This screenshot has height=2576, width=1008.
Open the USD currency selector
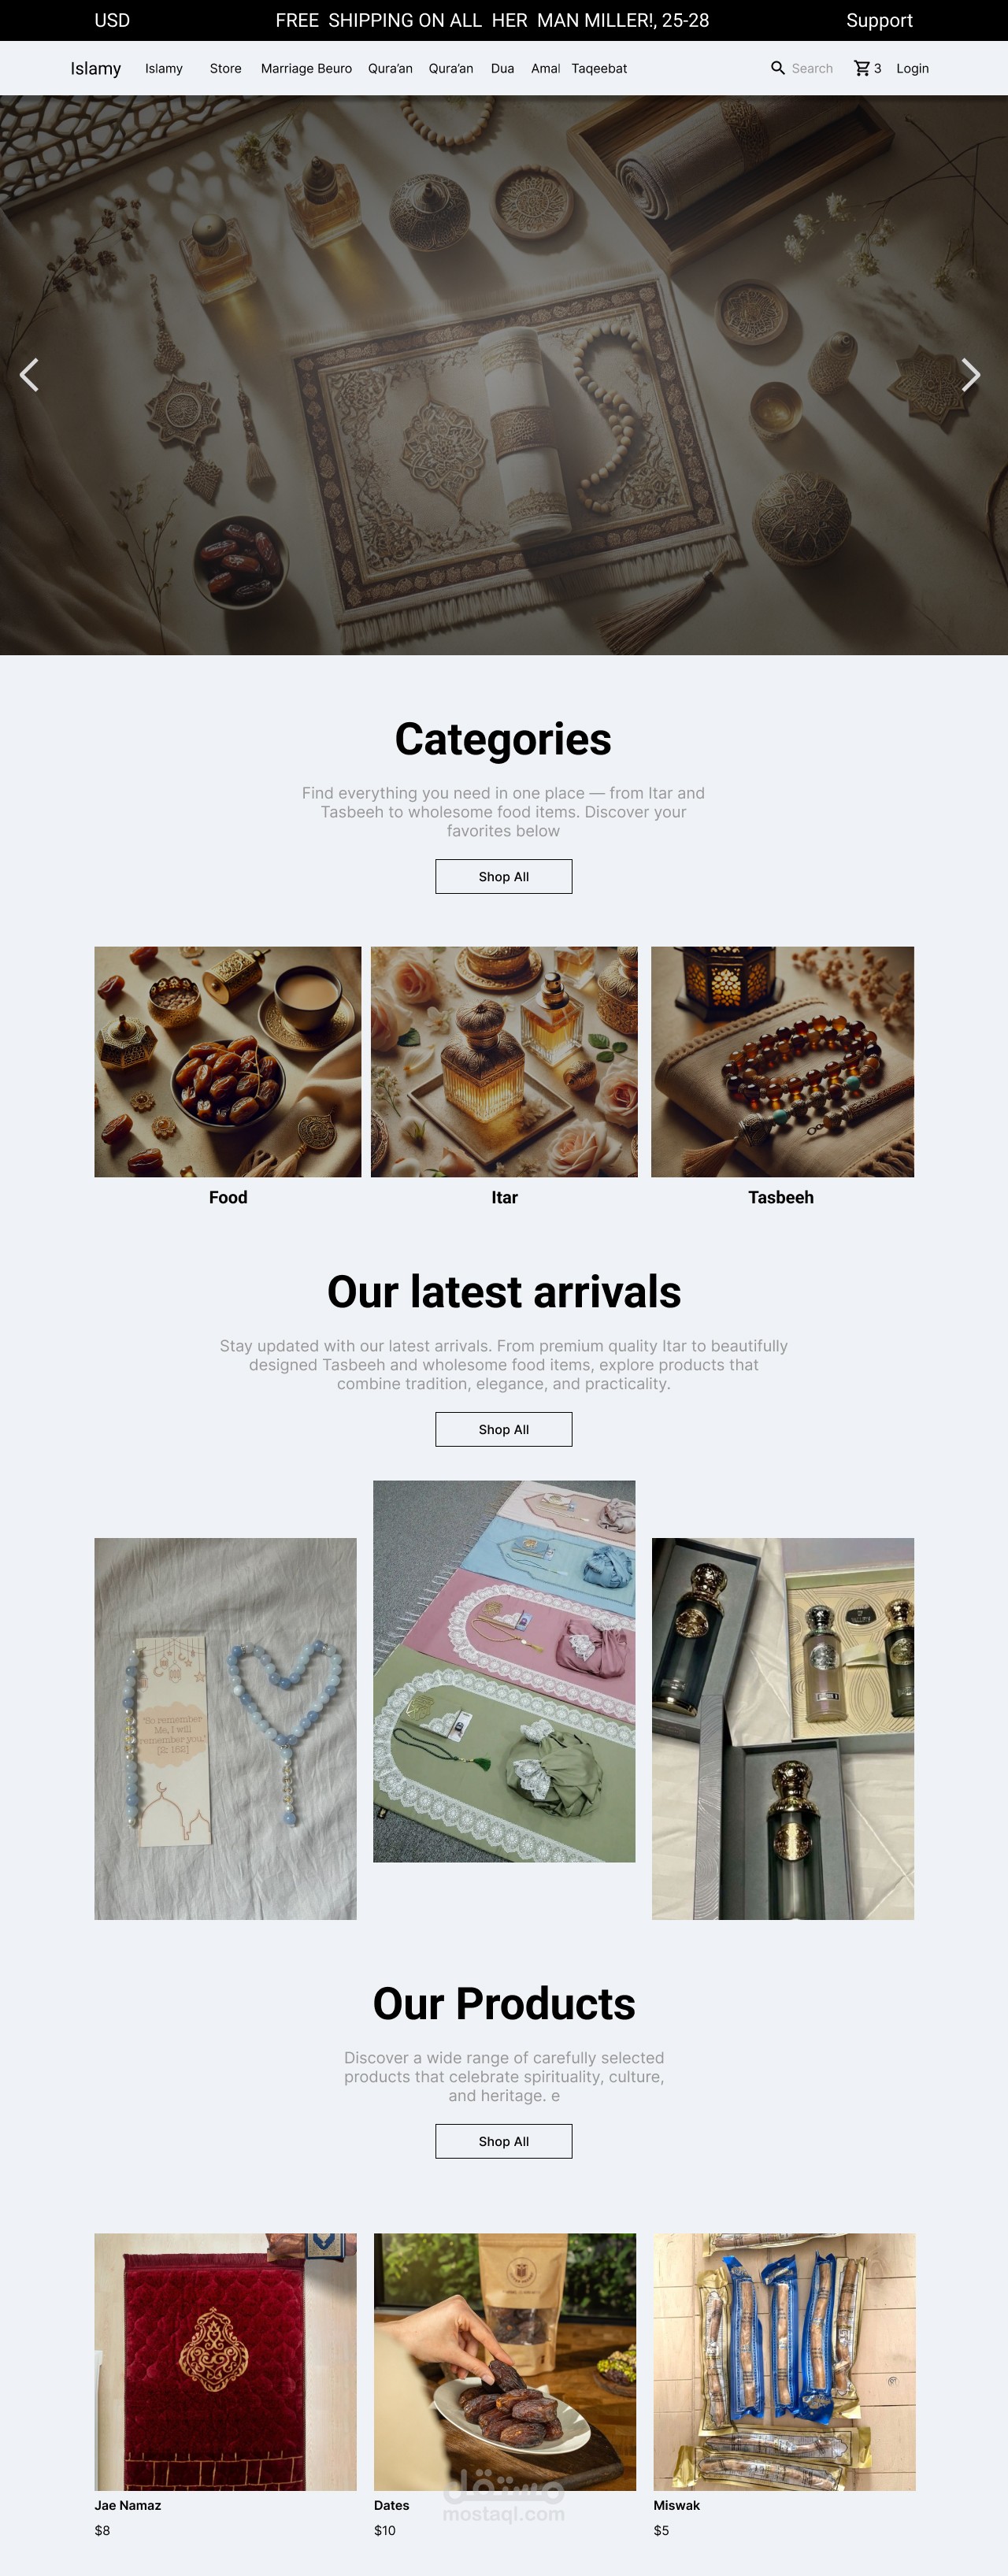pos(112,20)
